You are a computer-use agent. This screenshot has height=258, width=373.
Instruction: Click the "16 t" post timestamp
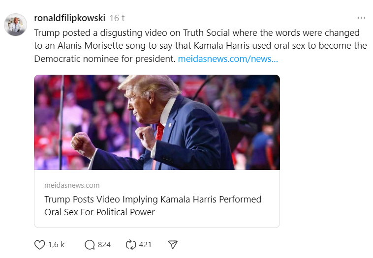117,18
